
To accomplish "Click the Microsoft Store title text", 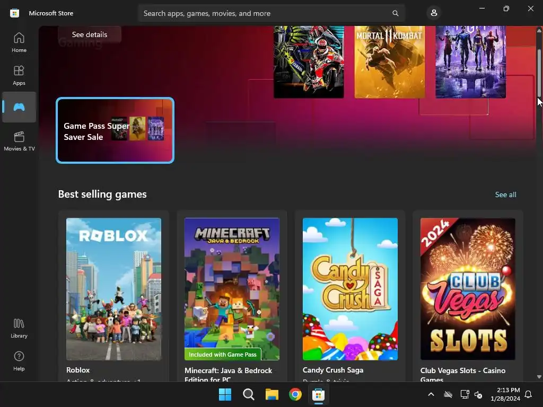I will pos(51,13).
